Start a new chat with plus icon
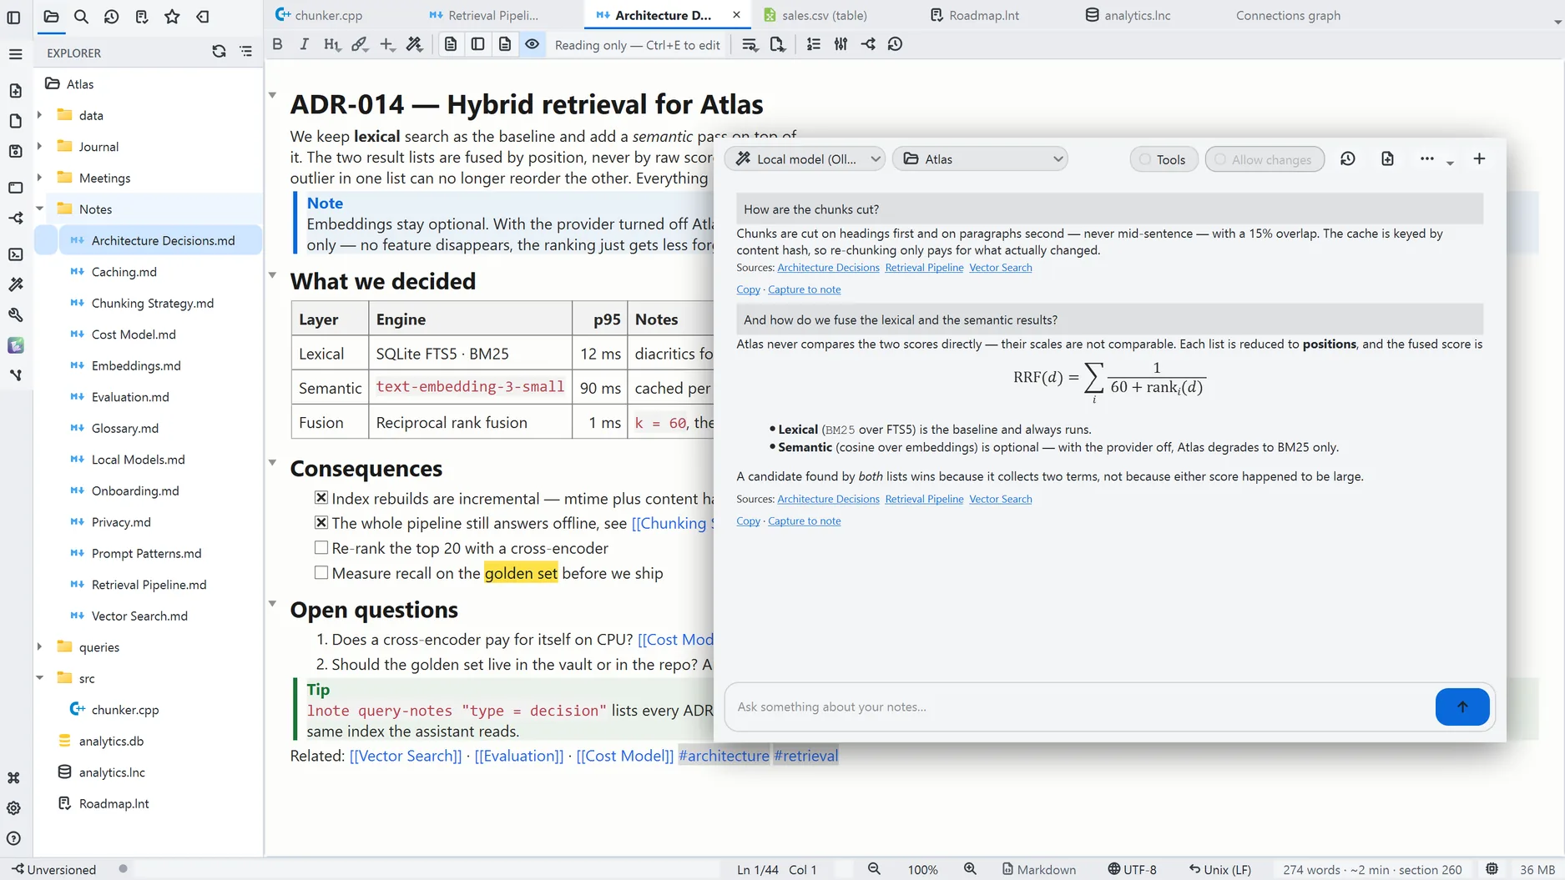Image resolution: width=1565 pixels, height=880 pixels. coord(1479,158)
